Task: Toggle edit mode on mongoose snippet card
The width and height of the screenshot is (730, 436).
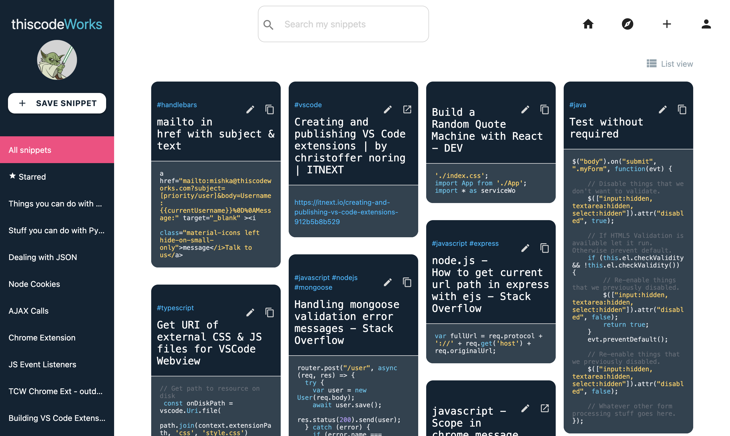Action: (388, 282)
